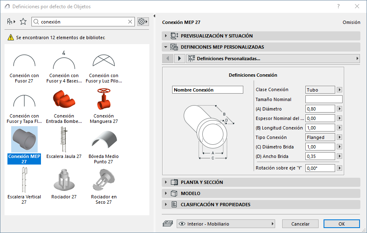Click the favorites star icon
The width and height of the screenshot is (367, 233).
23,22
